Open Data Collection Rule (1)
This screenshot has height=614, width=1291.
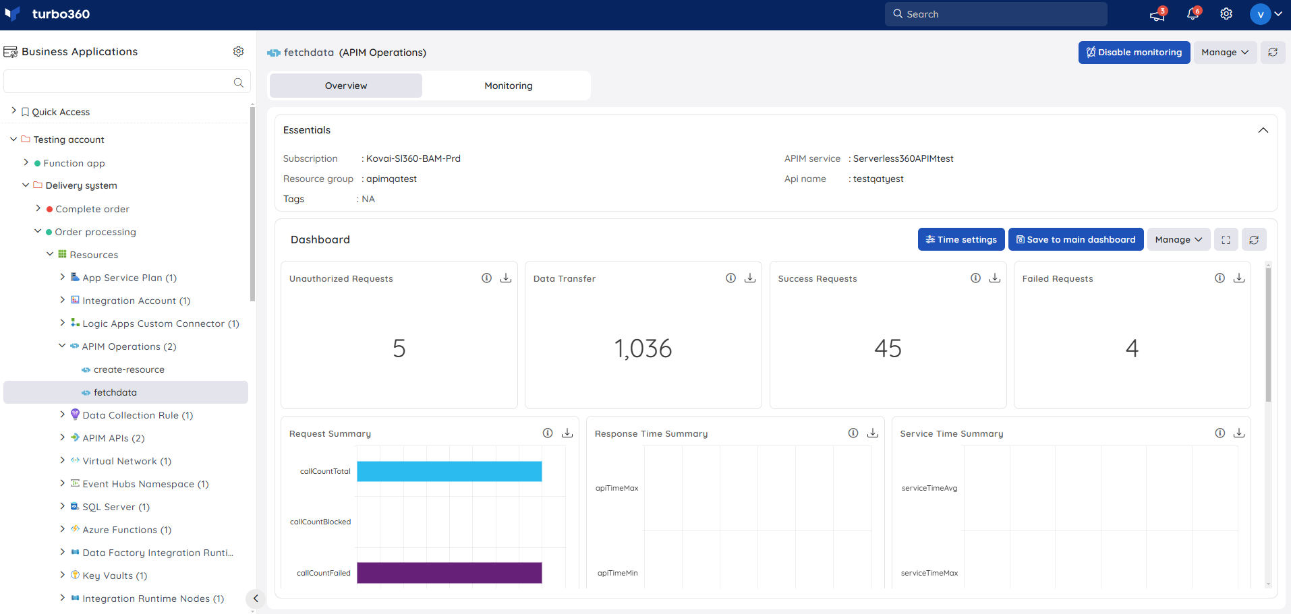point(138,415)
